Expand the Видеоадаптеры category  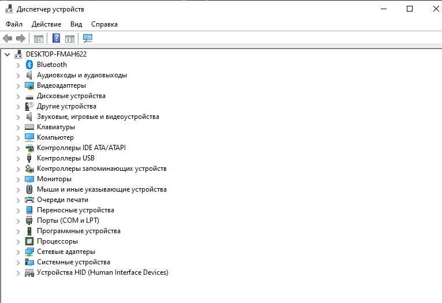point(18,86)
